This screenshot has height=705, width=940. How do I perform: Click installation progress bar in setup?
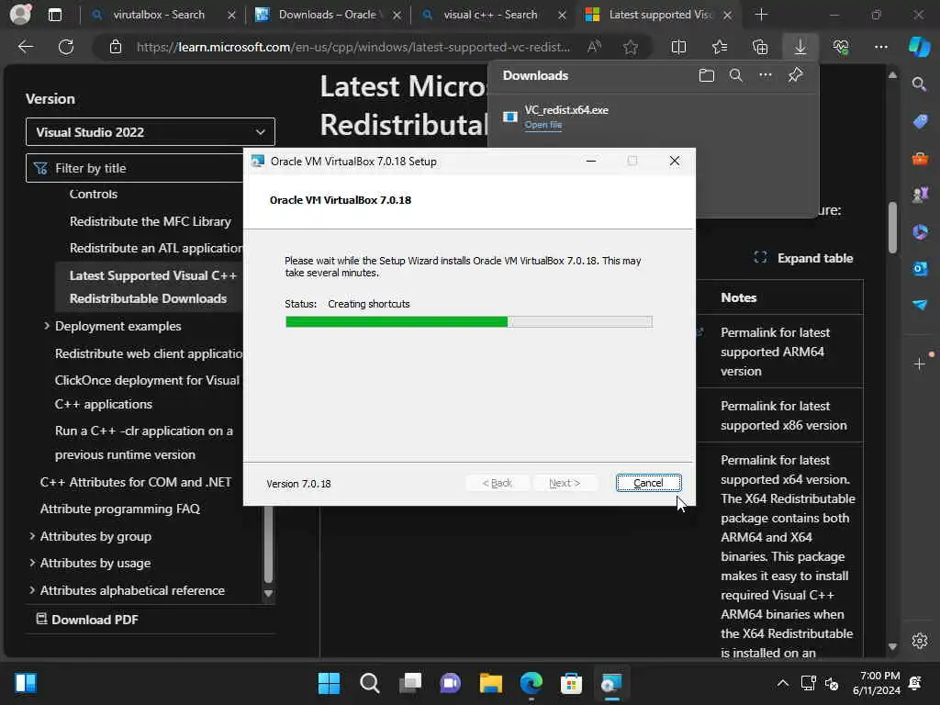(469, 322)
